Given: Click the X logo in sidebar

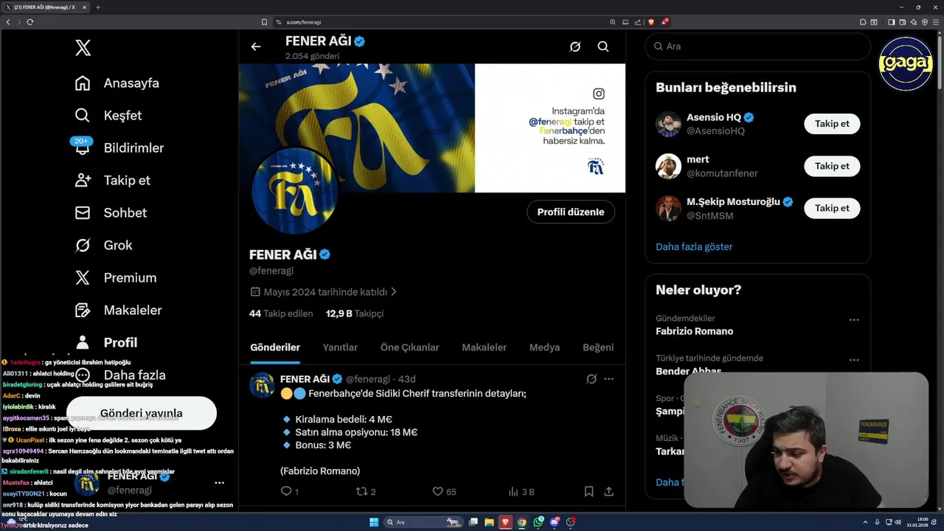Looking at the screenshot, I should coord(83,48).
